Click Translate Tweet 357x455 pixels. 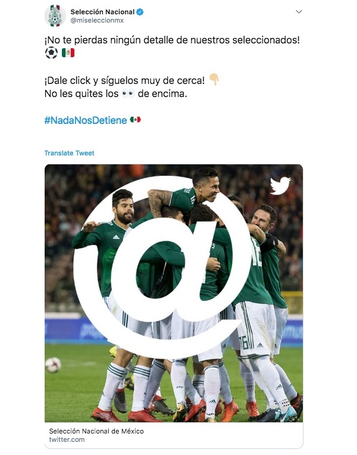pyautogui.click(x=69, y=153)
